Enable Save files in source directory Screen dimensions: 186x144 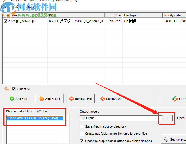(82, 126)
